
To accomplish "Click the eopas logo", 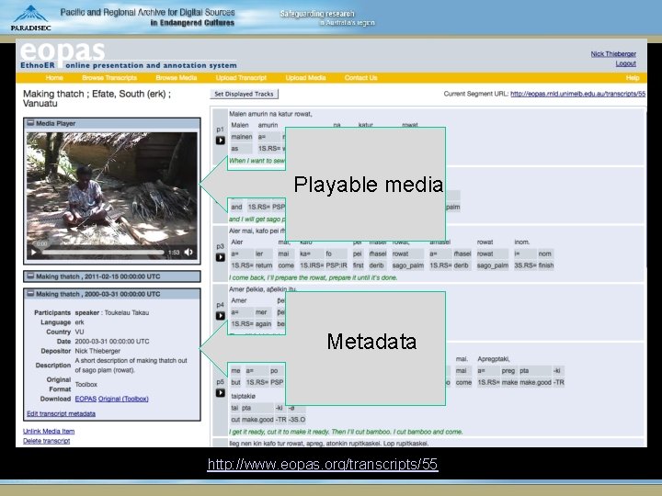I will pos(63,51).
